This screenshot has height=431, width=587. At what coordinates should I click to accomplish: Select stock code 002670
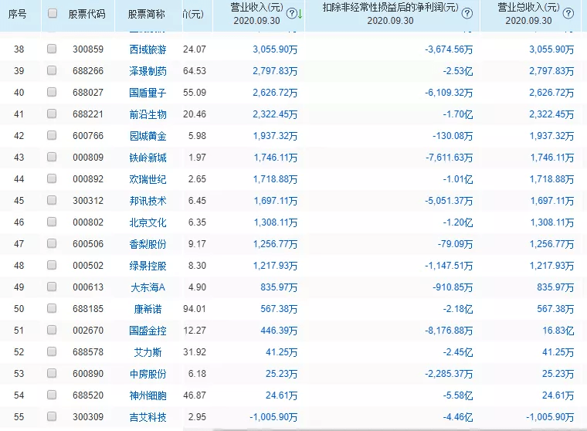[x=88, y=331]
